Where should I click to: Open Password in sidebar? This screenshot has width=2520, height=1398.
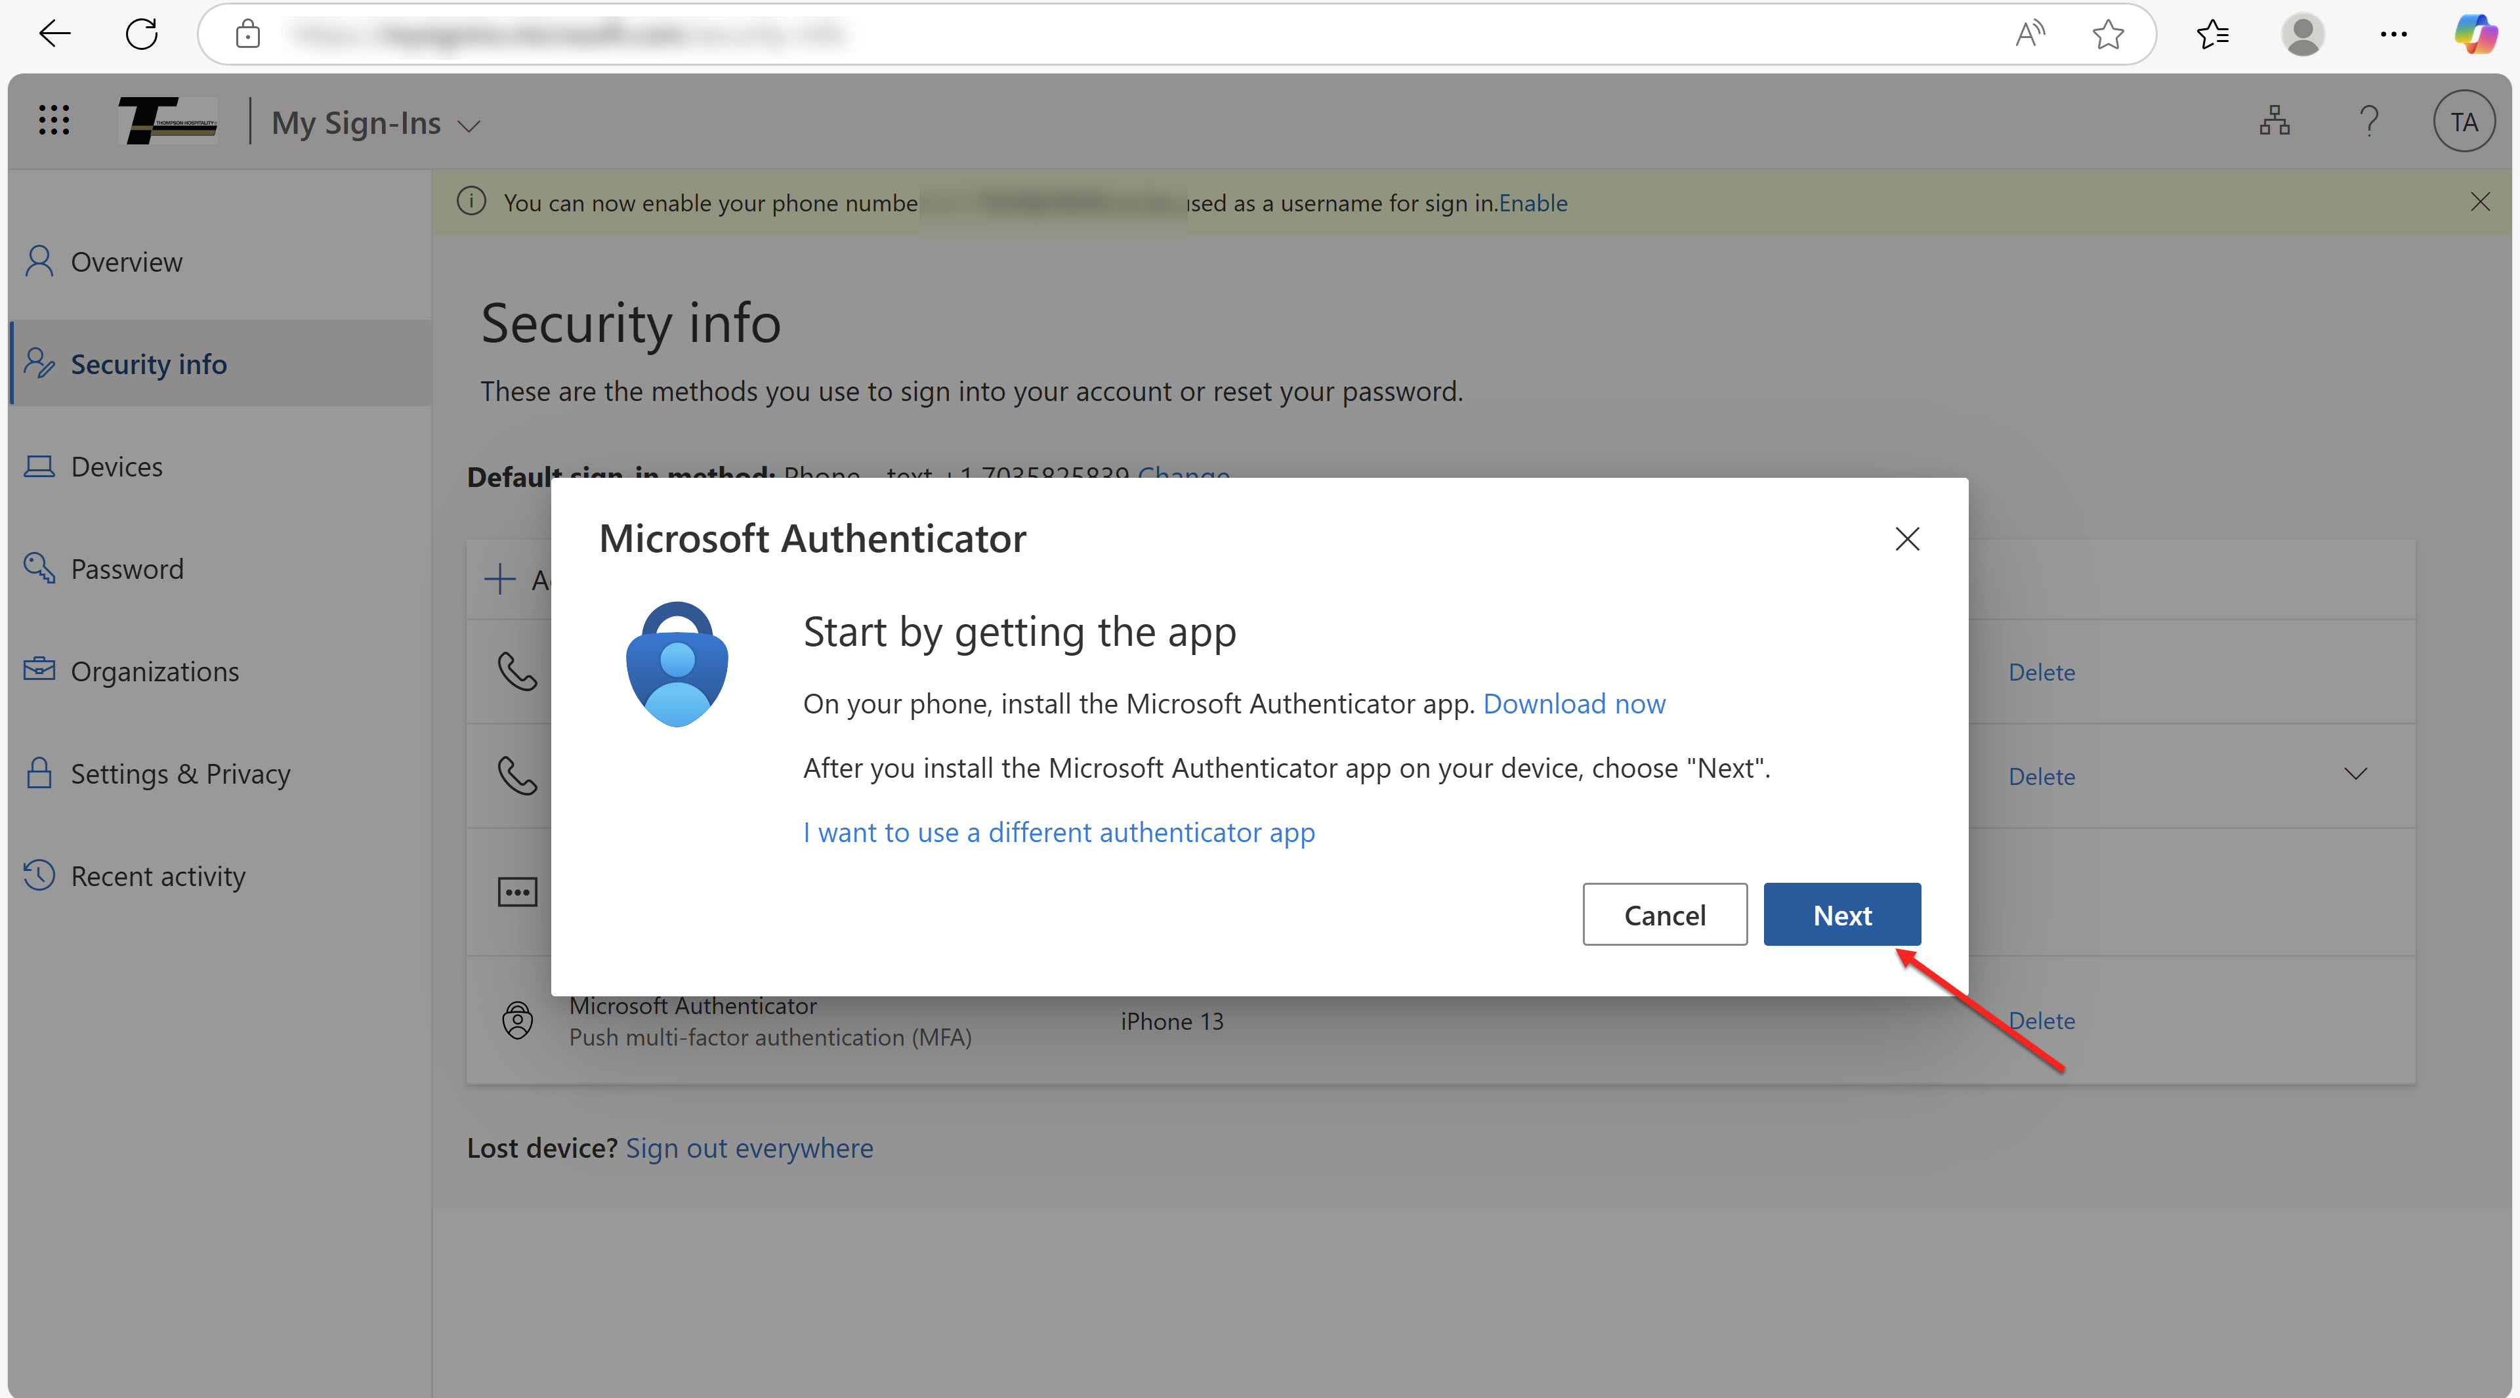click(220, 568)
